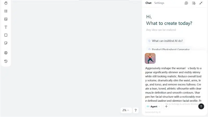Open history from left sidebar
Viewport: 208px width, 117px height.
tap(6, 61)
